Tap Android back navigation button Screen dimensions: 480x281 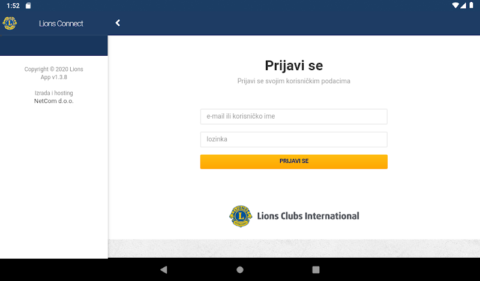pyautogui.click(x=164, y=270)
